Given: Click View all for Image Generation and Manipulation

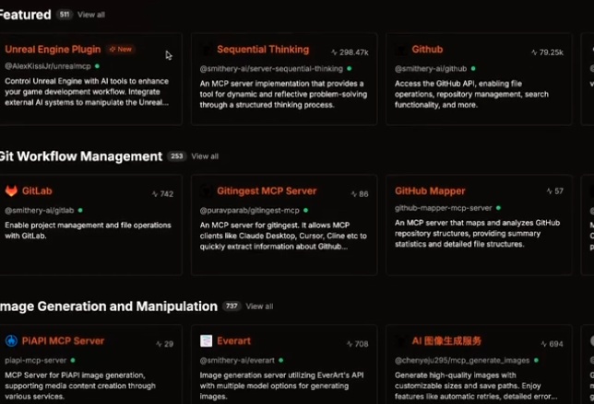Looking at the screenshot, I should point(259,306).
